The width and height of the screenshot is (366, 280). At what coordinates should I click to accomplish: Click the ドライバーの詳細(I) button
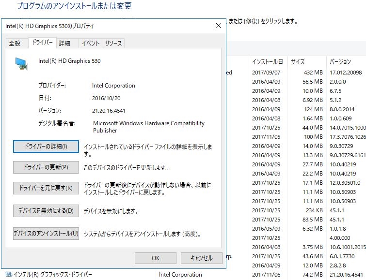[x=46, y=147]
